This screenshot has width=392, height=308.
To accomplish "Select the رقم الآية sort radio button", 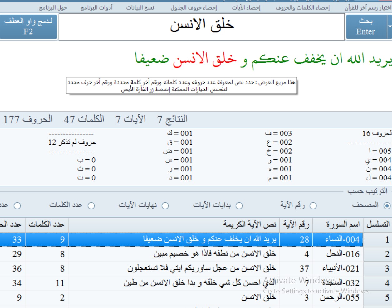I will [313, 206].
